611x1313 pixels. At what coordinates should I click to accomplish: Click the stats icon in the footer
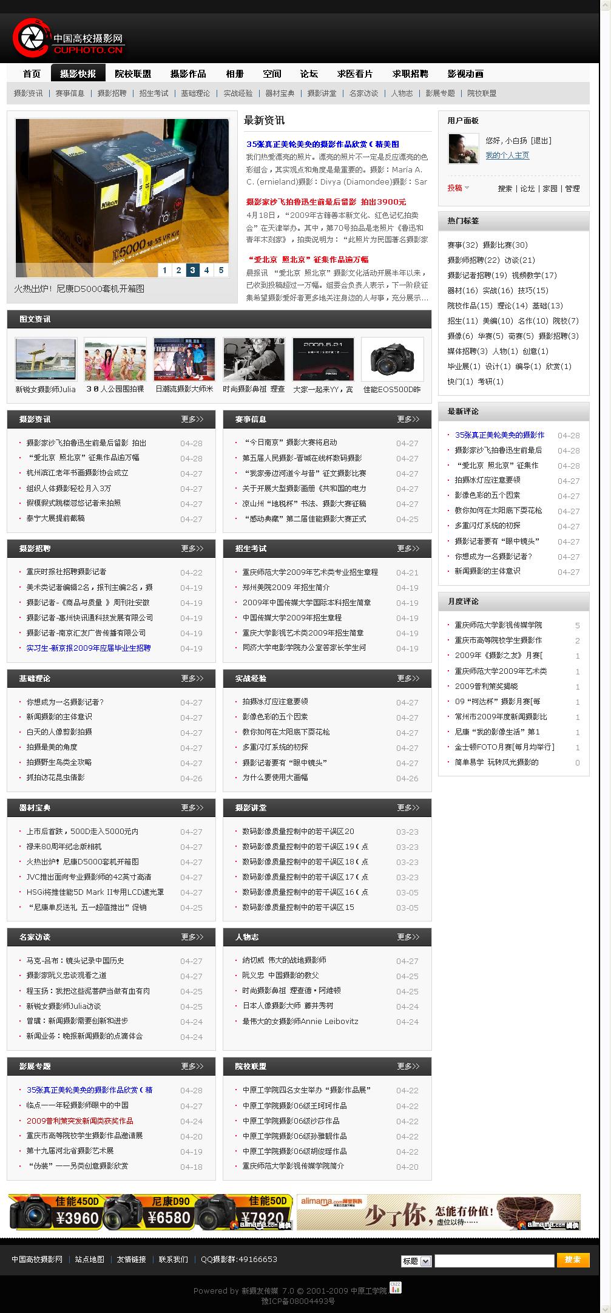(395, 1288)
